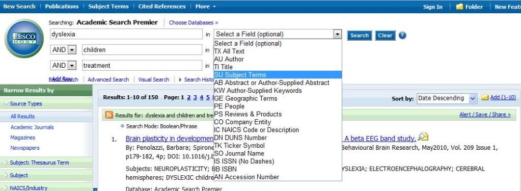Click the dyslexia search input field
The width and height of the screenshot is (521, 191).
click(x=126, y=34)
